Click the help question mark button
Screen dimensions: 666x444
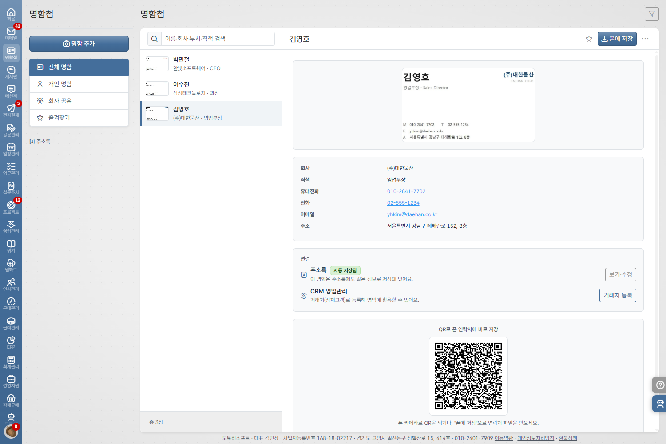tap(660, 385)
